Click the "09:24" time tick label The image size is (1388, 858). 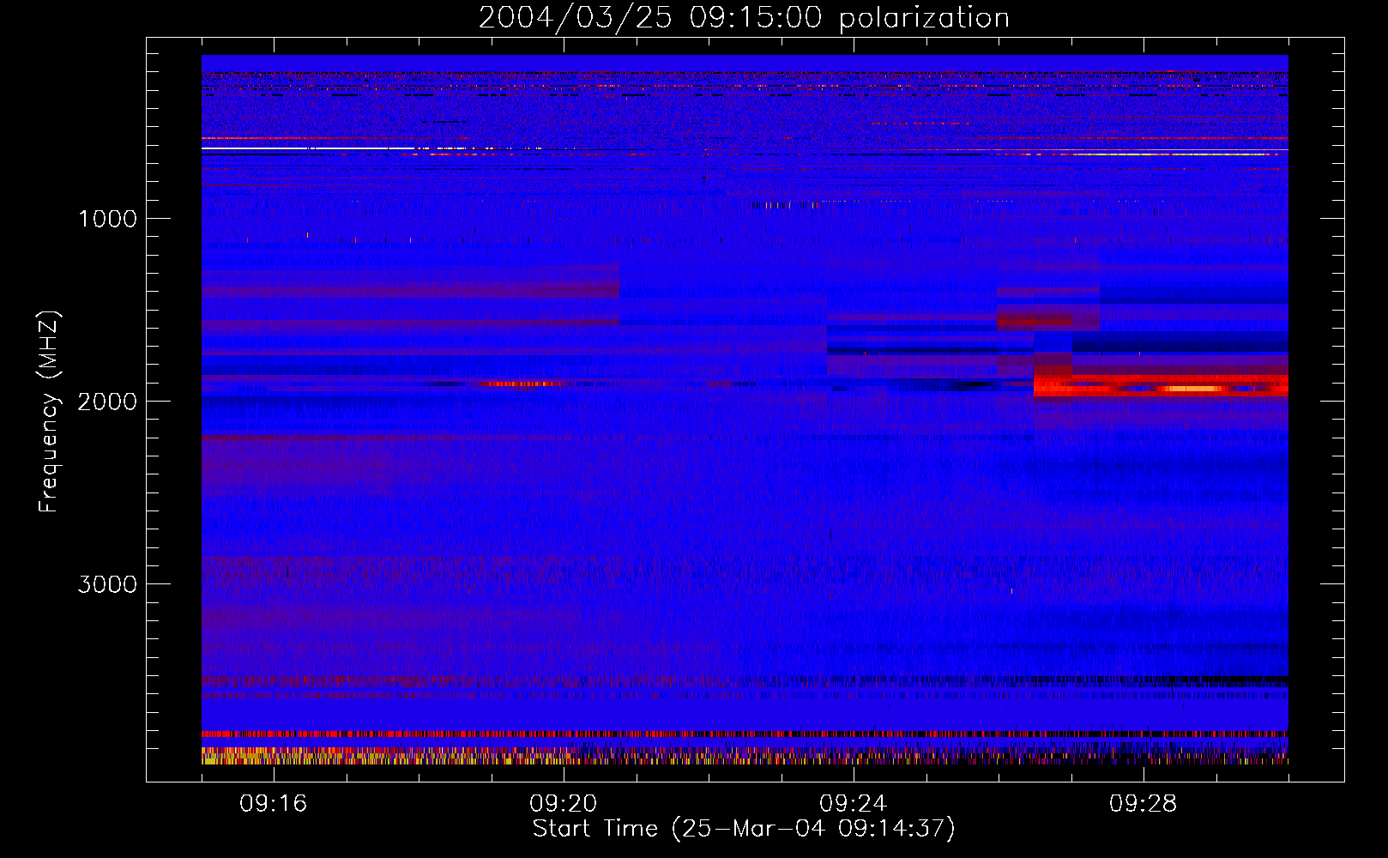point(854,804)
